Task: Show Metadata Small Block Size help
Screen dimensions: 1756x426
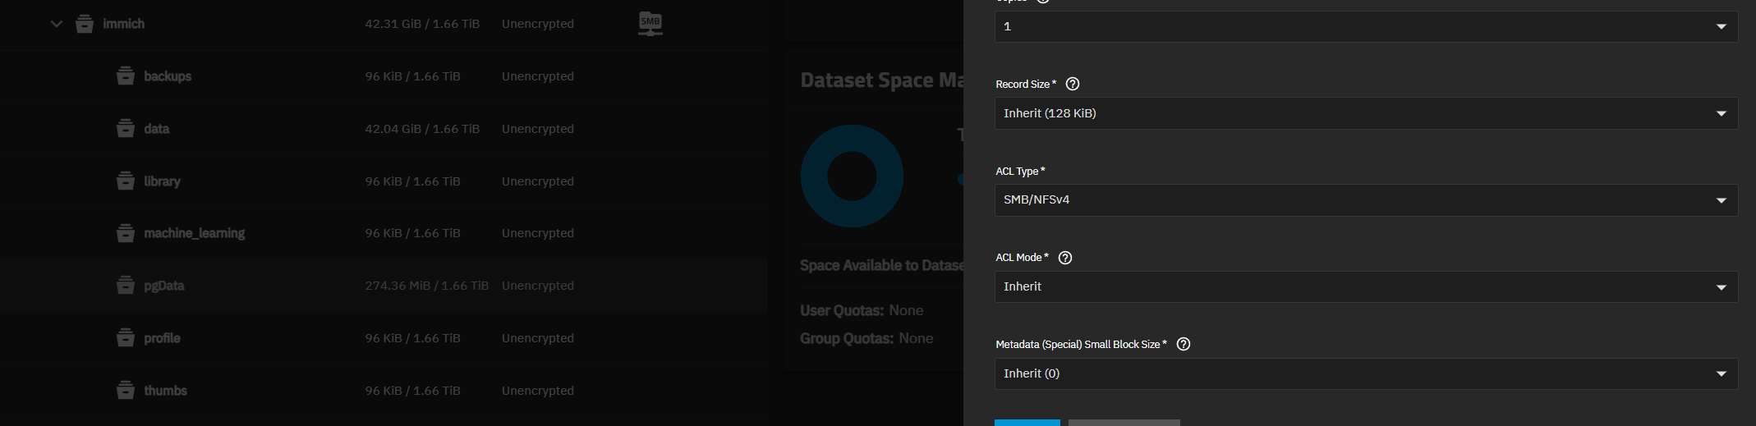Action: pos(1184,344)
